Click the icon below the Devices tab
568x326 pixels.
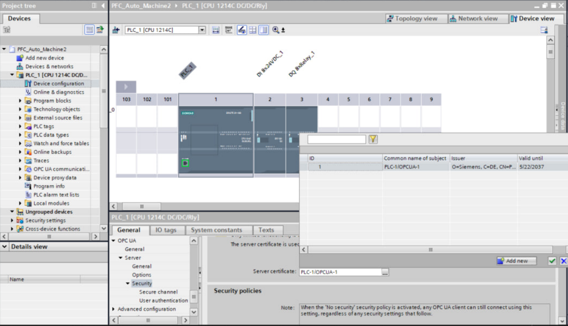6,30
